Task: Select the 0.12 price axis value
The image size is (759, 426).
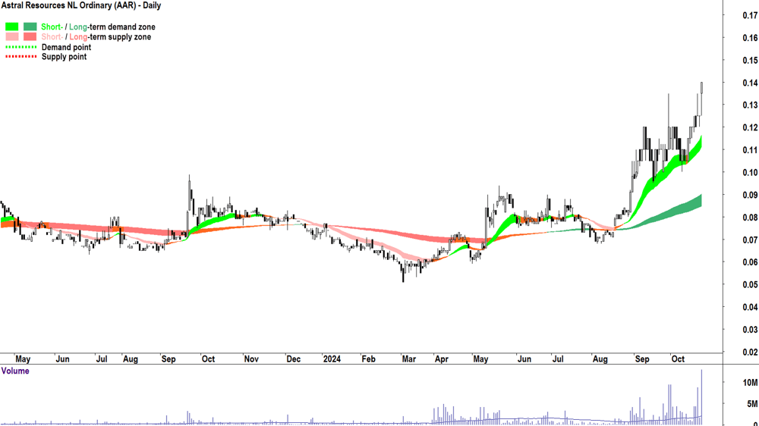Action: point(750,127)
